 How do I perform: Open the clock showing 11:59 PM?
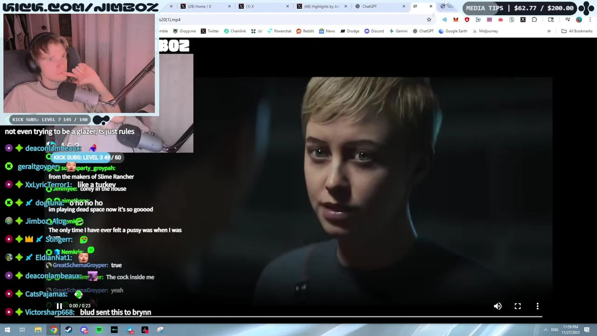coord(571,330)
